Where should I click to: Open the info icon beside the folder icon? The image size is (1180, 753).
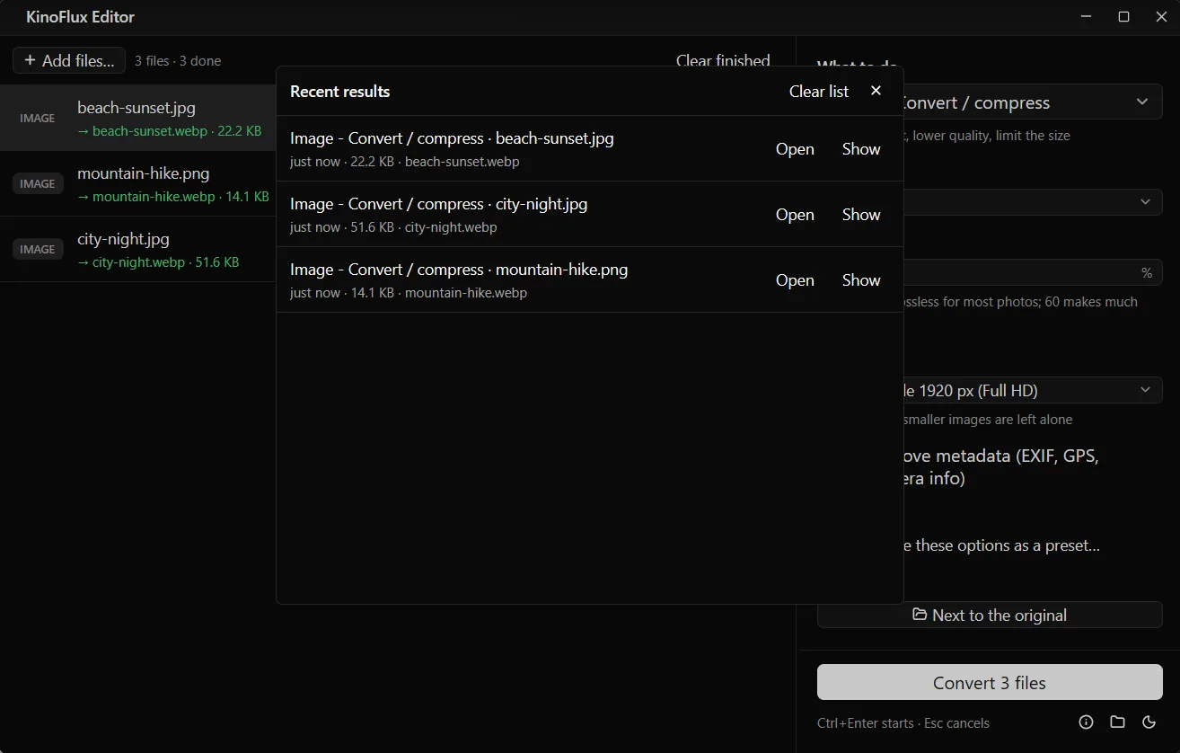tap(1086, 722)
